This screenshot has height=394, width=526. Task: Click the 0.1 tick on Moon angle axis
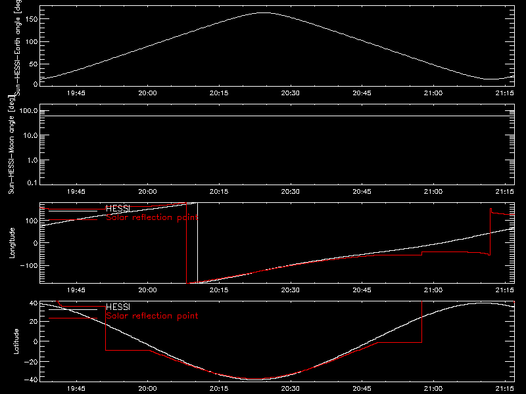tap(32, 183)
